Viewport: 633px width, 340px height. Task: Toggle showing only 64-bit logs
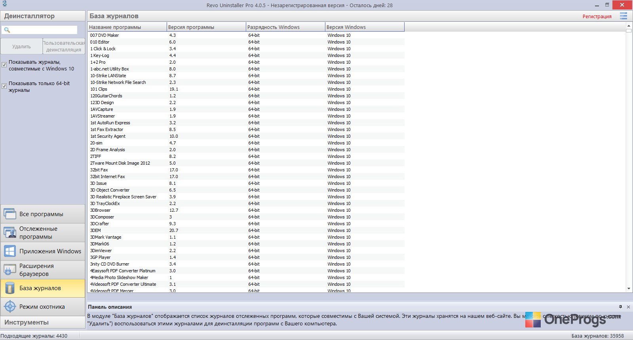[x=4, y=86]
